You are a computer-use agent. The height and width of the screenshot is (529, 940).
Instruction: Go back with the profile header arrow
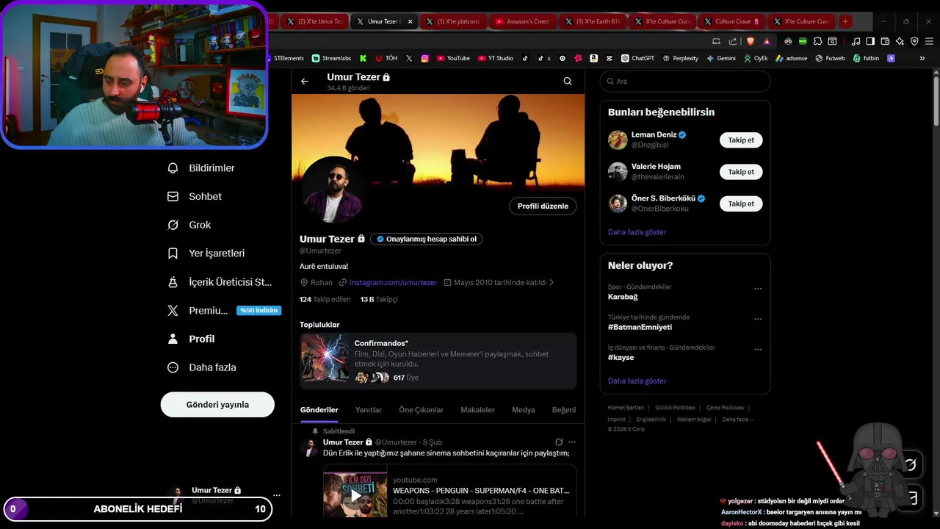[305, 82]
